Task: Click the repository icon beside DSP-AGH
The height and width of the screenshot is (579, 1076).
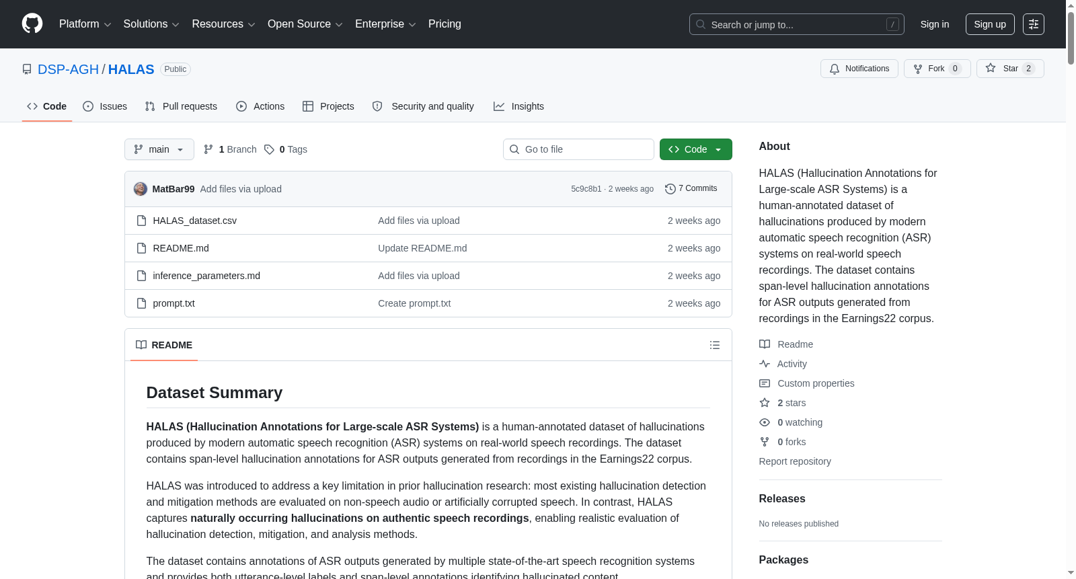Action: pos(27,69)
